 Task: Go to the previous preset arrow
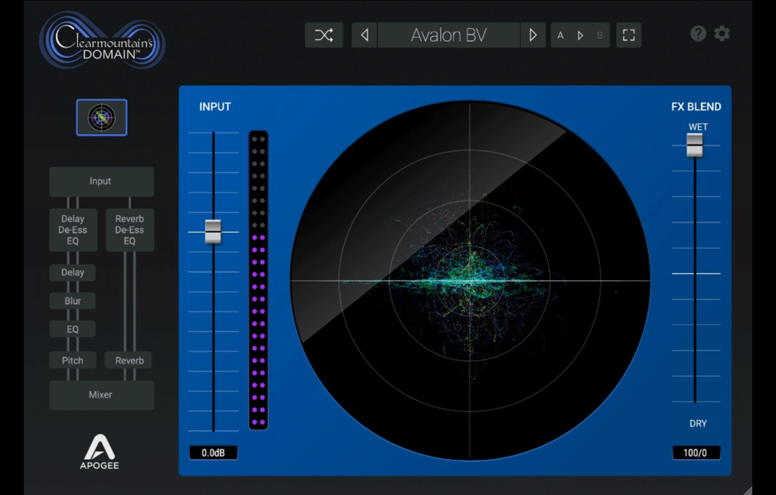tap(364, 35)
